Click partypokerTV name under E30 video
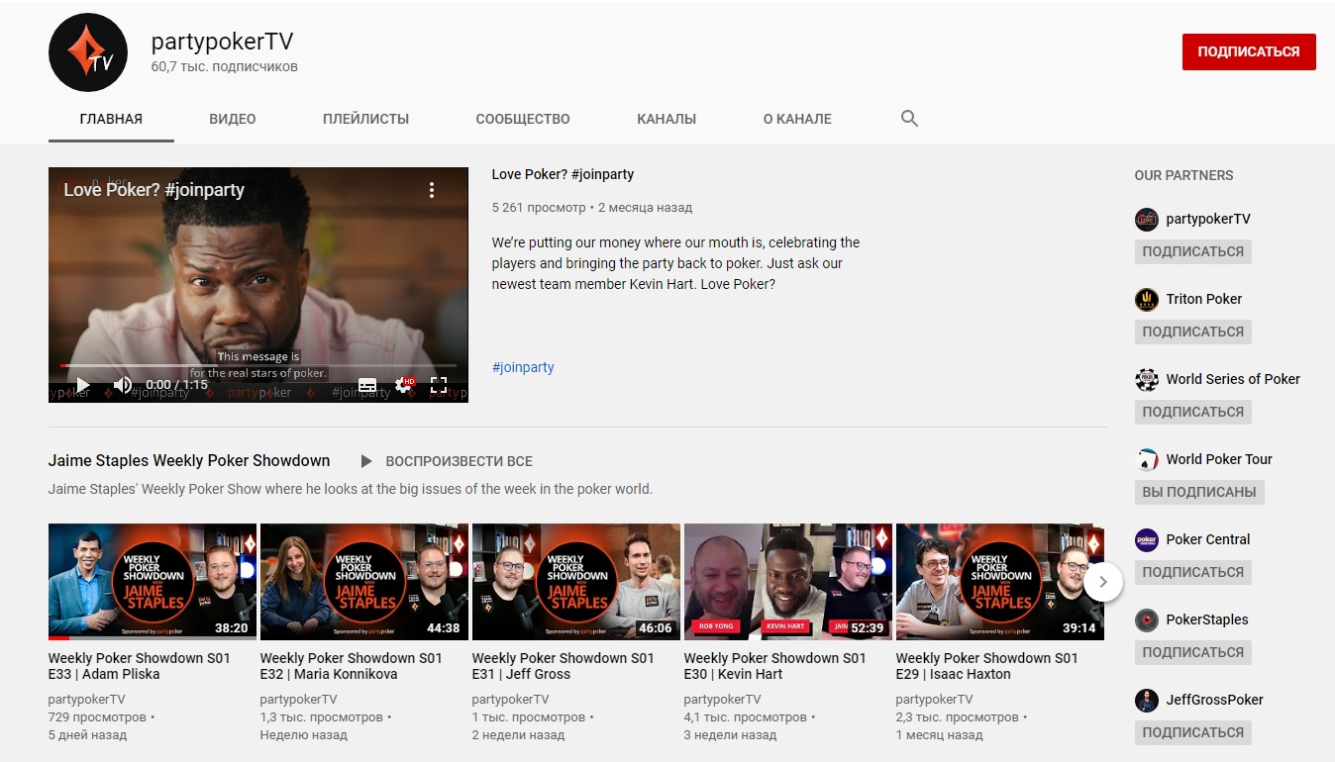The width and height of the screenshot is (1335, 762). pos(723,700)
